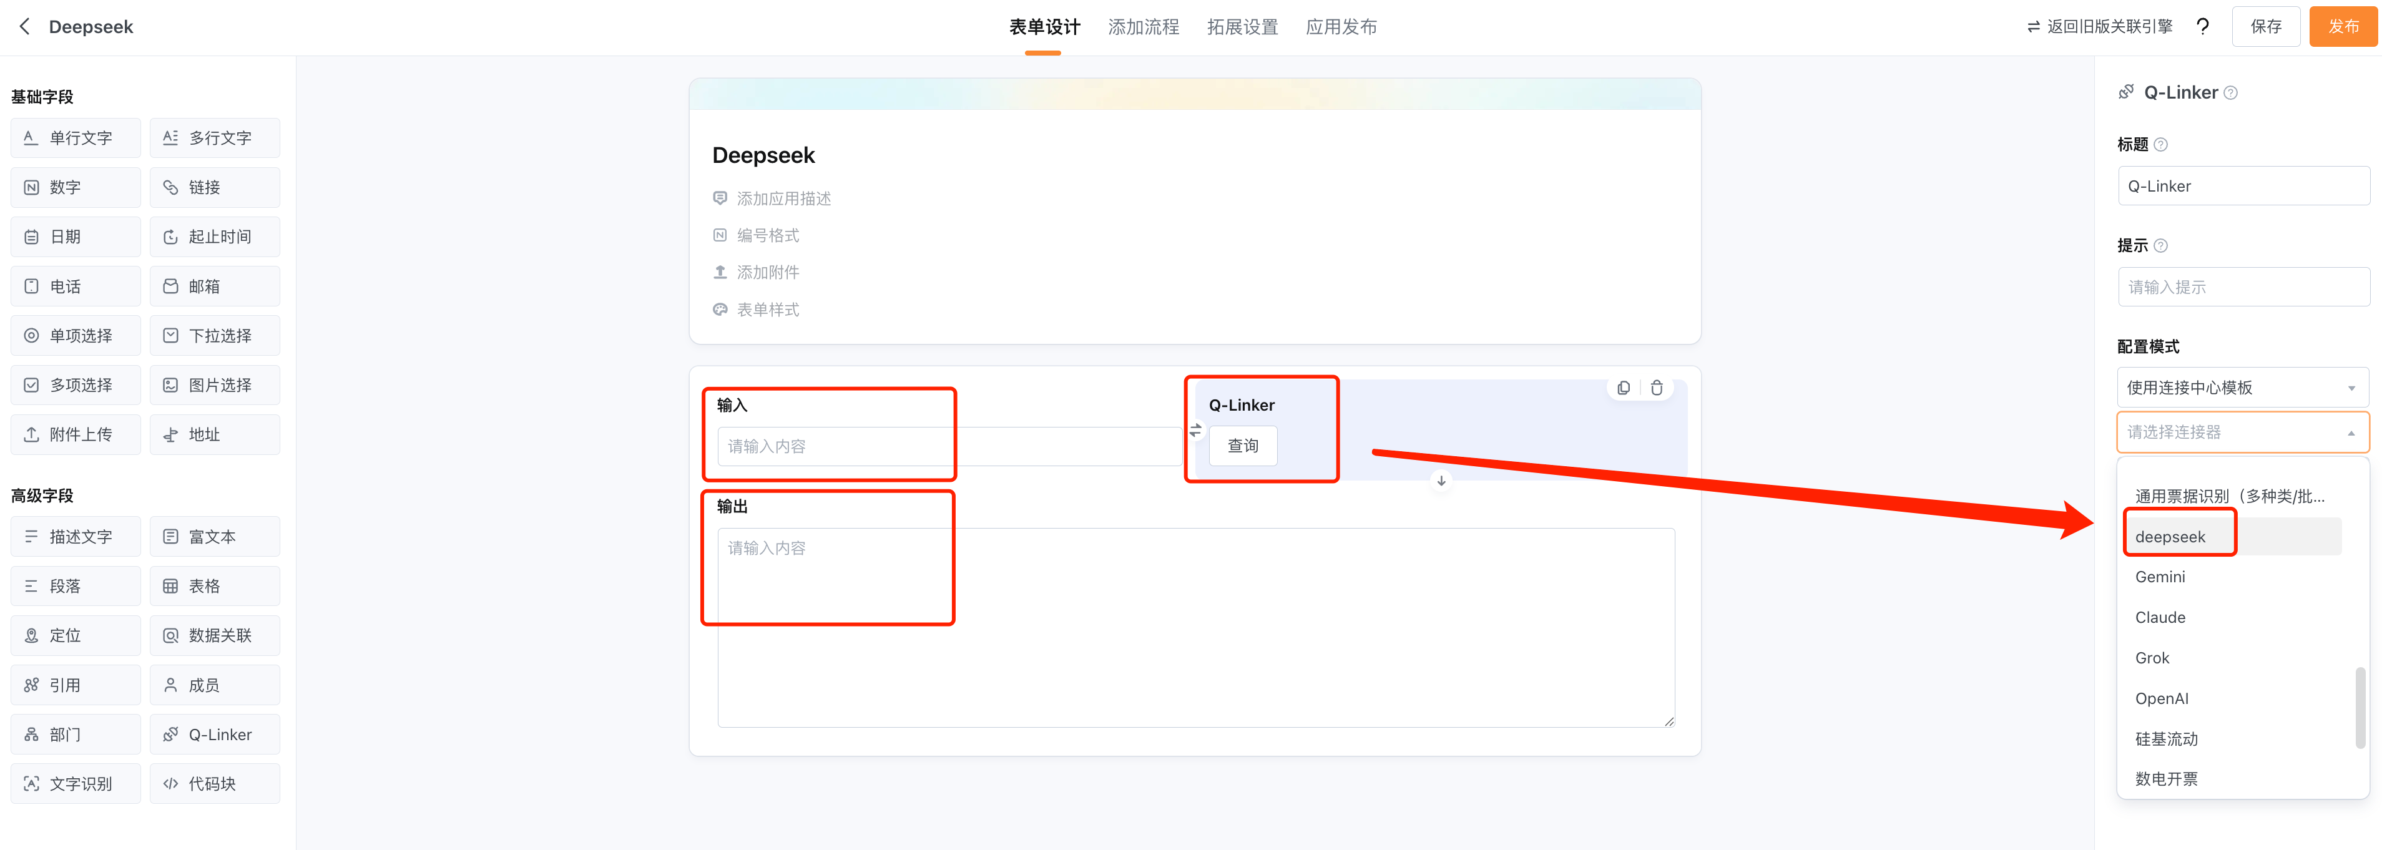Viewport: 2382px width, 850px height.
Task: Switch to the 应用发布 tab
Action: tap(1341, 27)
